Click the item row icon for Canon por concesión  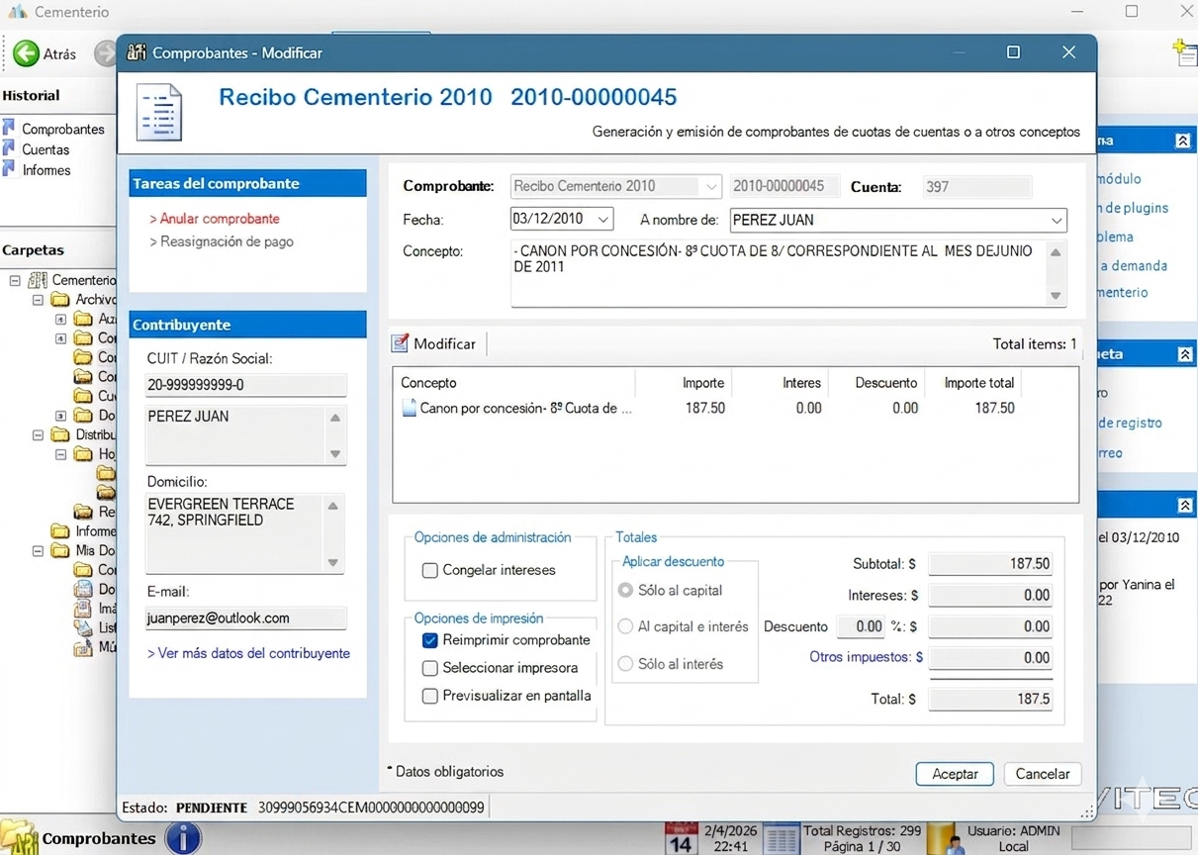pyautogui.click(x=409, y=408)
